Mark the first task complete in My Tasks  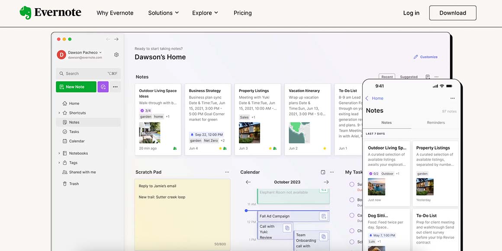(352, 184)
